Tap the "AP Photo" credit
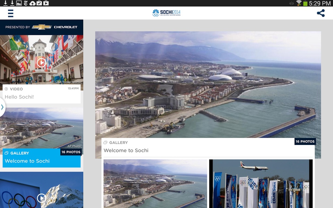This screenshot has width=333, height=208. (x=74, y=146)
